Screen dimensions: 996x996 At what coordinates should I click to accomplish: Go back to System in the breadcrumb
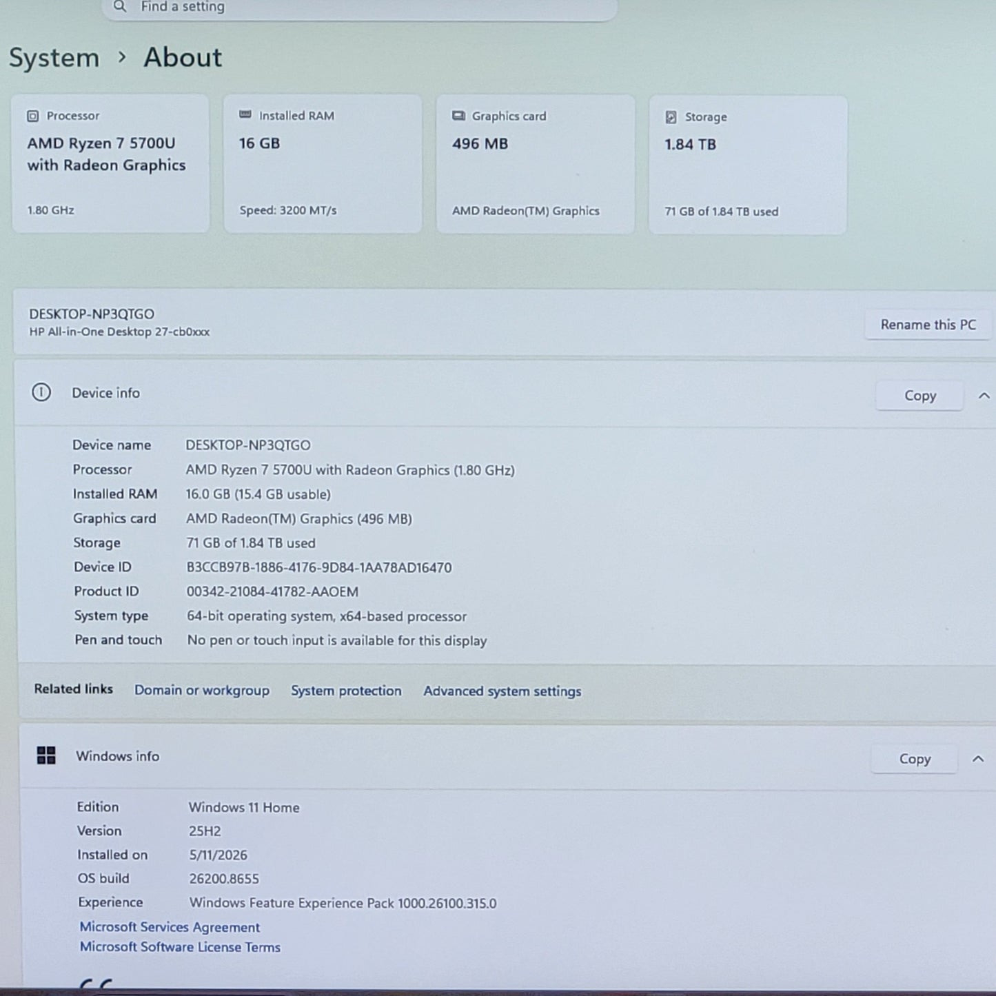(54, 58)
